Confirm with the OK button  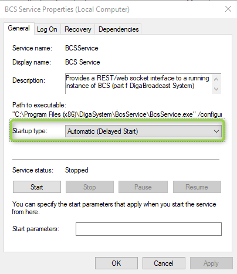point(116,263)
